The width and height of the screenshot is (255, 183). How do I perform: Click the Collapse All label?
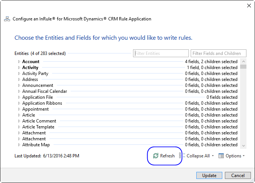(x=198, y=156)
